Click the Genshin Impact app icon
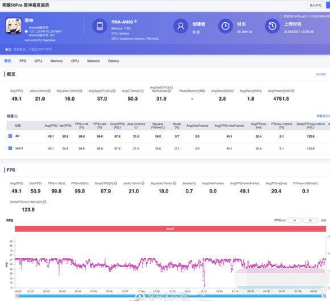Image resolution: width=330 pixels, height=301 pixels. (x=14, y=26)
